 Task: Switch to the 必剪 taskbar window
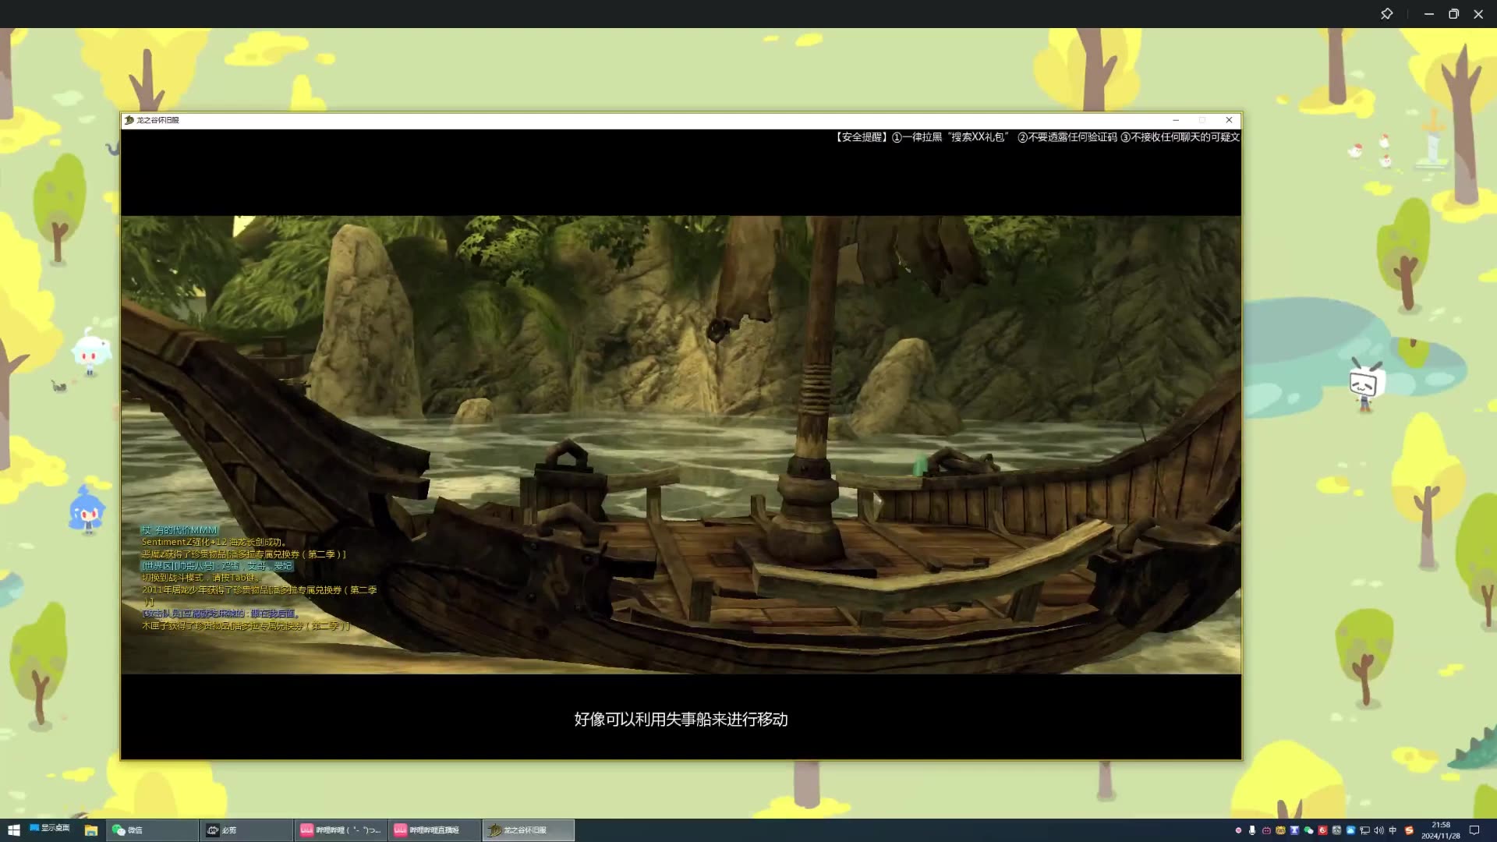[246, 830]
